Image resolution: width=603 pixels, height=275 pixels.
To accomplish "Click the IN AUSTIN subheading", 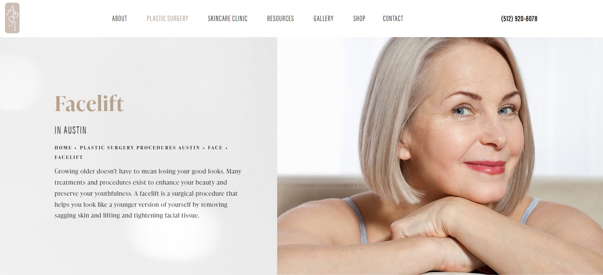I will tap(71, 130).
